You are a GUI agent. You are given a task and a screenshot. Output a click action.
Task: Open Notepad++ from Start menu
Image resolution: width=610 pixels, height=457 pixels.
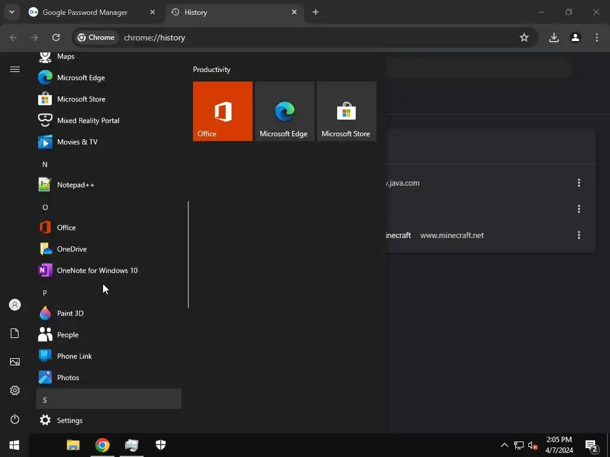pos(109,184)
